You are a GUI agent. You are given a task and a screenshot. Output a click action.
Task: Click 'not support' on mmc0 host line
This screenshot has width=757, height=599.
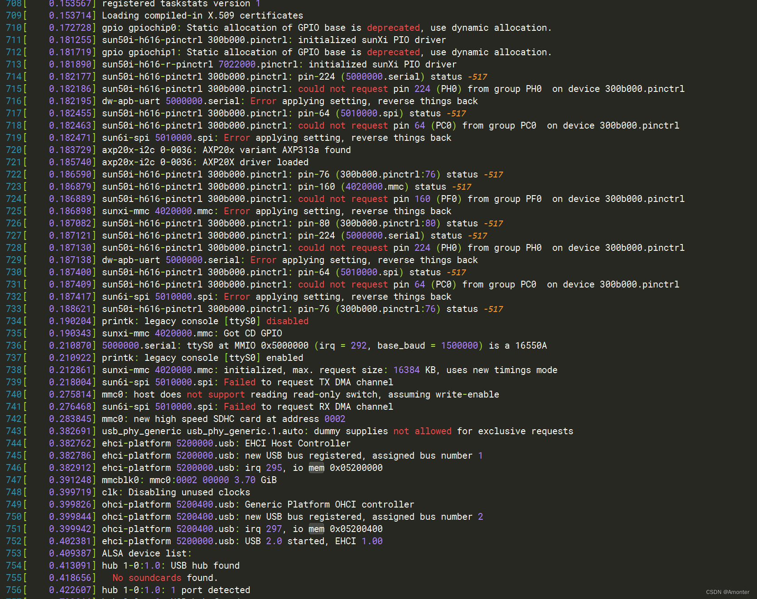216,394
